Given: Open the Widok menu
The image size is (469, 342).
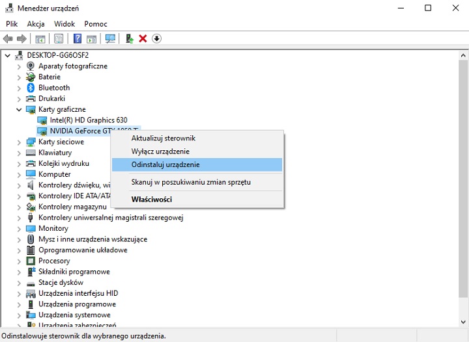Looking at the screenshot, I should (64, 24).
